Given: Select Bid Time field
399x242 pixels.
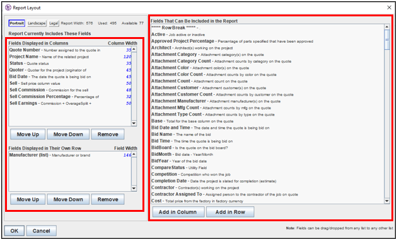Looking at the screenshot, I should (x=267, y=141).
